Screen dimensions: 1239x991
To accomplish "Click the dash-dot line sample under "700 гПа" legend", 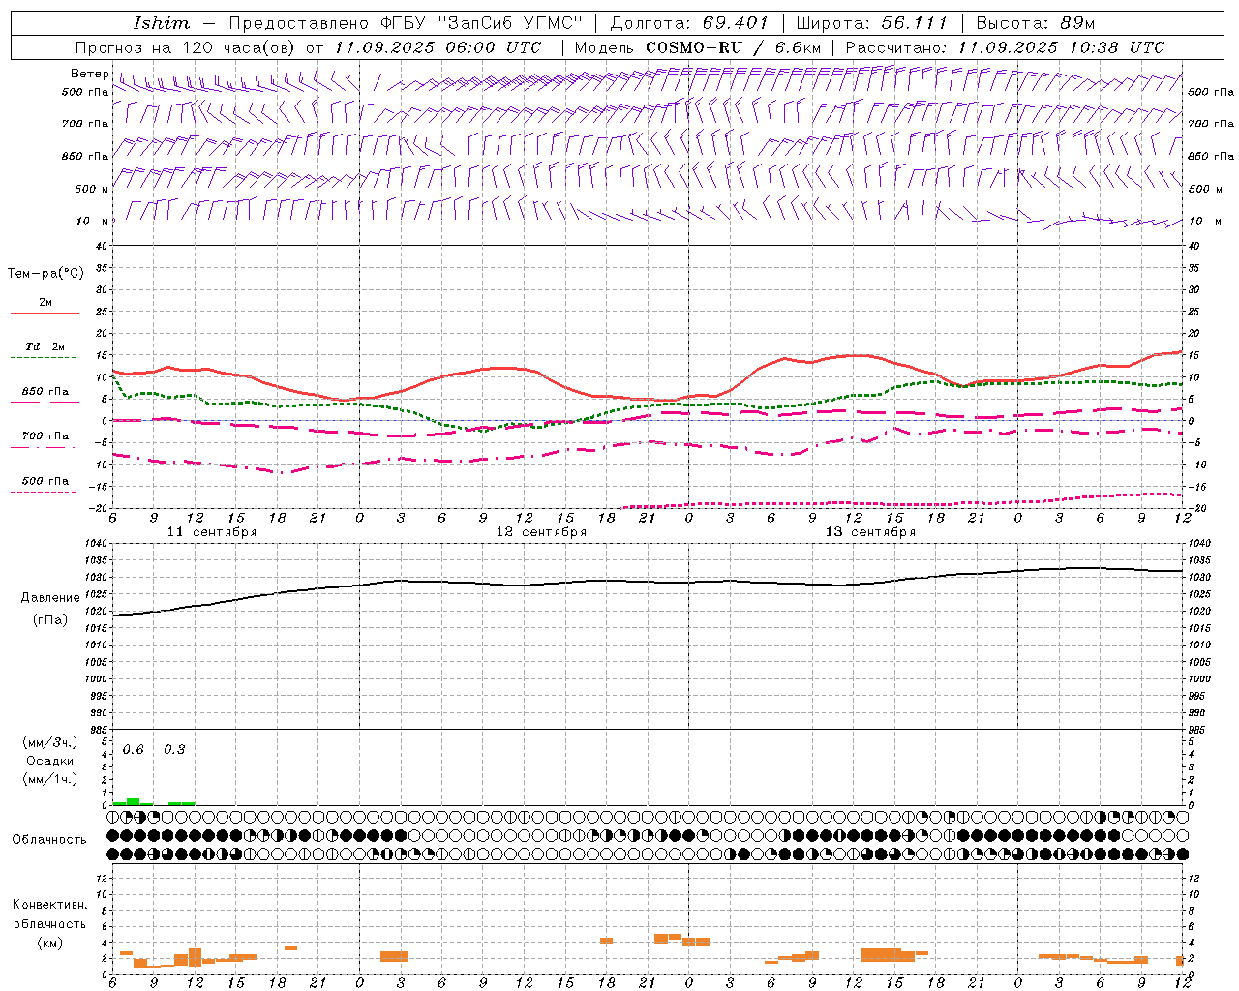I will [45, 447].
